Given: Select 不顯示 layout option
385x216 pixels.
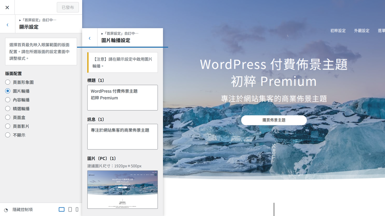Looking at the screenshot, I should (8, 135).
